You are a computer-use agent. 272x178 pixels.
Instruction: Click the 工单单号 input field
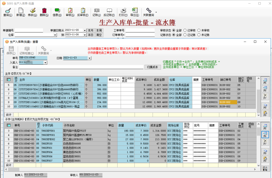click(x=140, y=30)
